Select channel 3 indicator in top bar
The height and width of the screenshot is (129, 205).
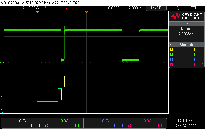(x=45, y=8)
